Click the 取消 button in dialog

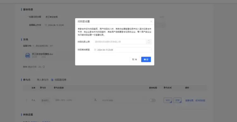click(x=135, y=59)
